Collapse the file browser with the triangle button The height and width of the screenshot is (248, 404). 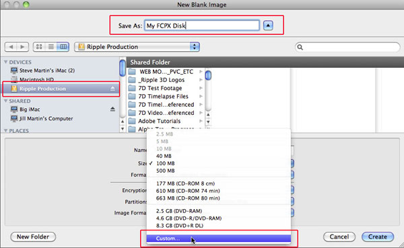tap(268, 26)
